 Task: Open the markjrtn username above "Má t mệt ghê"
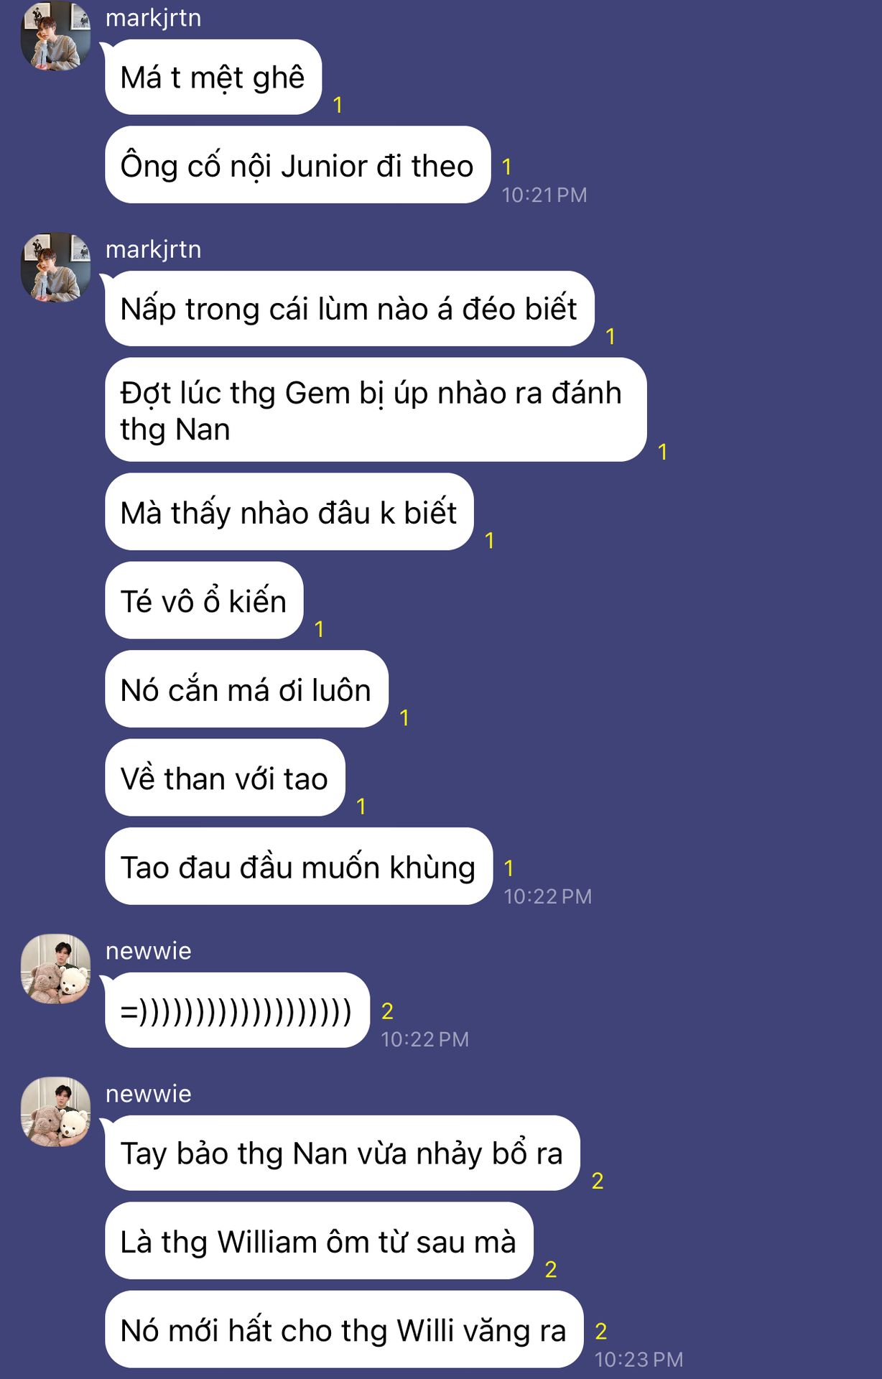tap(153, 18)
